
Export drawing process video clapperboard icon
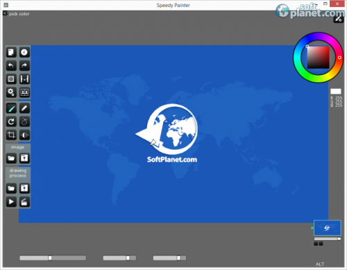24,202
